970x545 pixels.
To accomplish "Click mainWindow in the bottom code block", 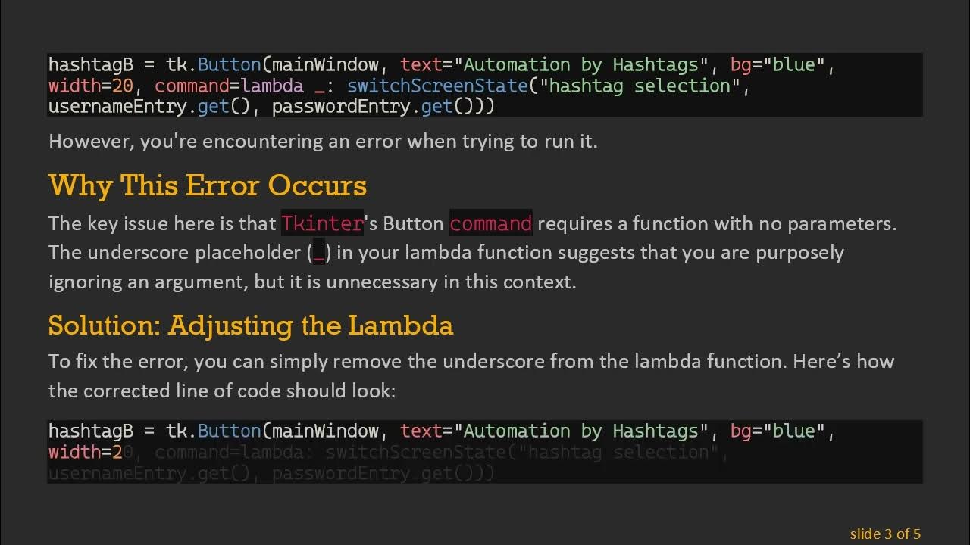I will click(325, 431).
